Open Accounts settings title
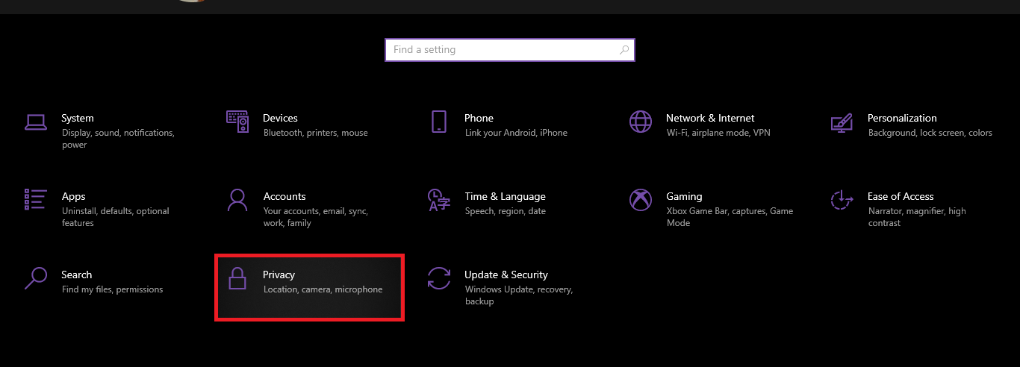The image size is (1020, 367). pyautogui.click(x=284, y=196)
